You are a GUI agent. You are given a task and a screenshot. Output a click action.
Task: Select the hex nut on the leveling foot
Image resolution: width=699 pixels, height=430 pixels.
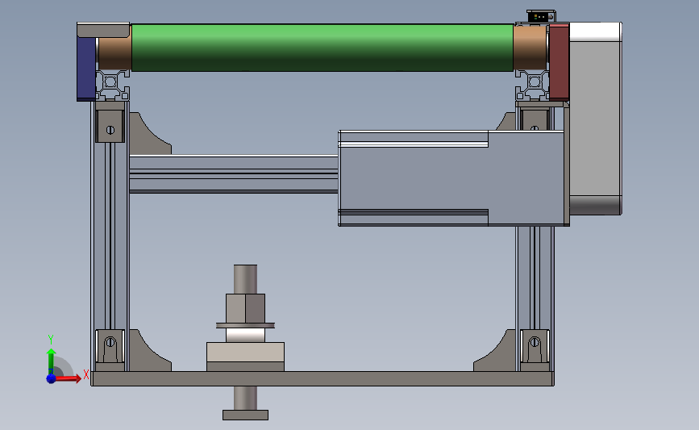point(245,308)
